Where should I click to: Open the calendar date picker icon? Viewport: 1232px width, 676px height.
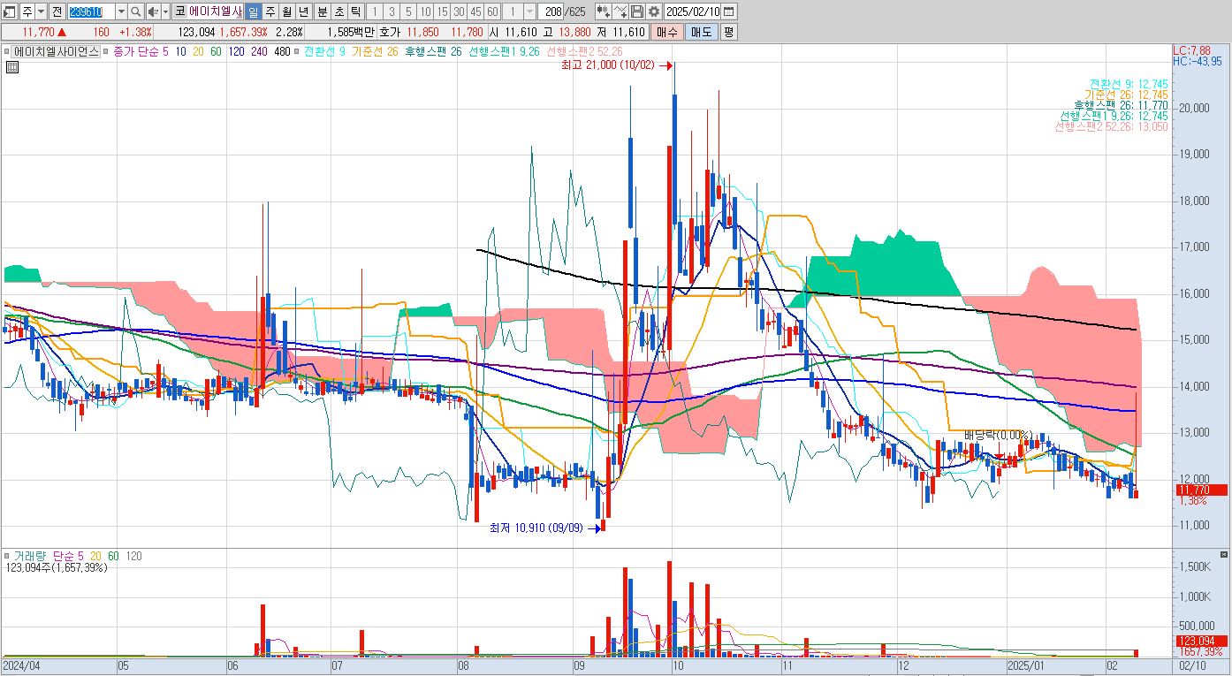pos(730,11)
